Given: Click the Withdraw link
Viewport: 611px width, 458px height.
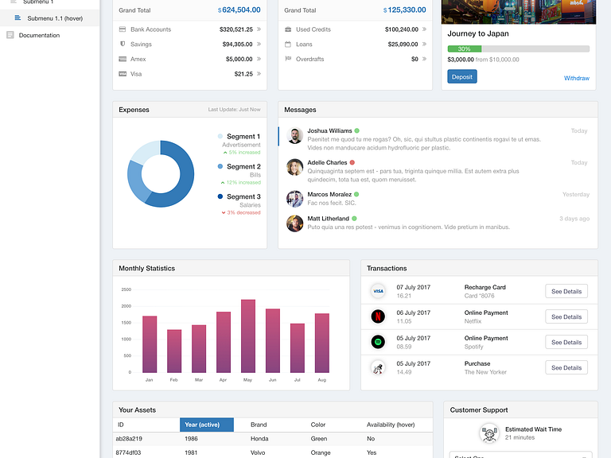Looking at the screenshot, I should pyautogui.click(x=576, y=78).
